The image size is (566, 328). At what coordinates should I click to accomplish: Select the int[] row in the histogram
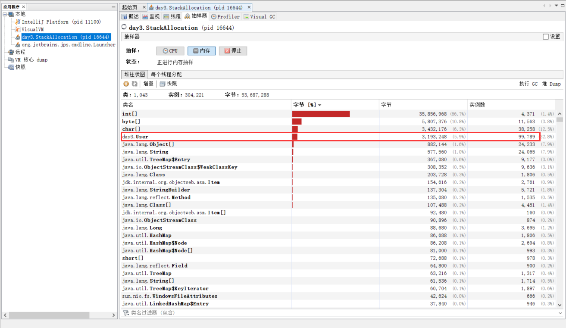338,114
